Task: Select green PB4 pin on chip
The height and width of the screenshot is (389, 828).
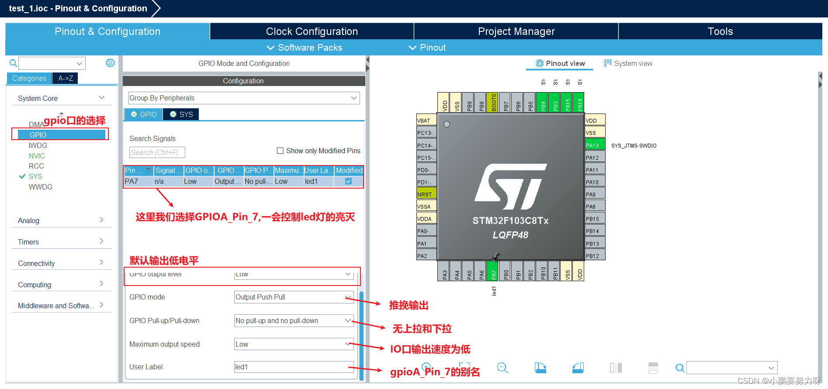Action: click(541, 102)
